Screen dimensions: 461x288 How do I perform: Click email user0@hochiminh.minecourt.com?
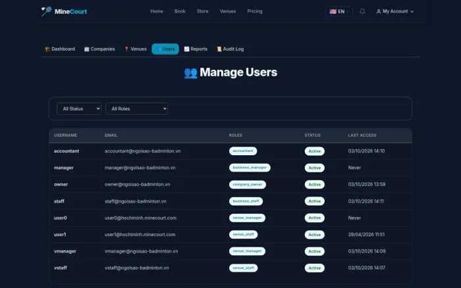point(140,218)
